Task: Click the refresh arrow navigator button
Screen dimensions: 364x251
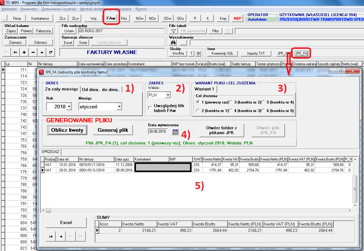Action: (50, 53)
